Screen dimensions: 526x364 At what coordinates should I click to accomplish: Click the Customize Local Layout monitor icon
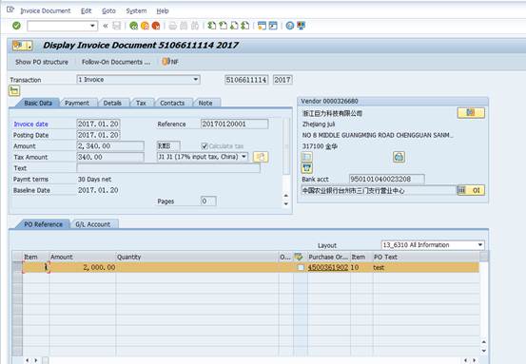(x=301, y=26)
